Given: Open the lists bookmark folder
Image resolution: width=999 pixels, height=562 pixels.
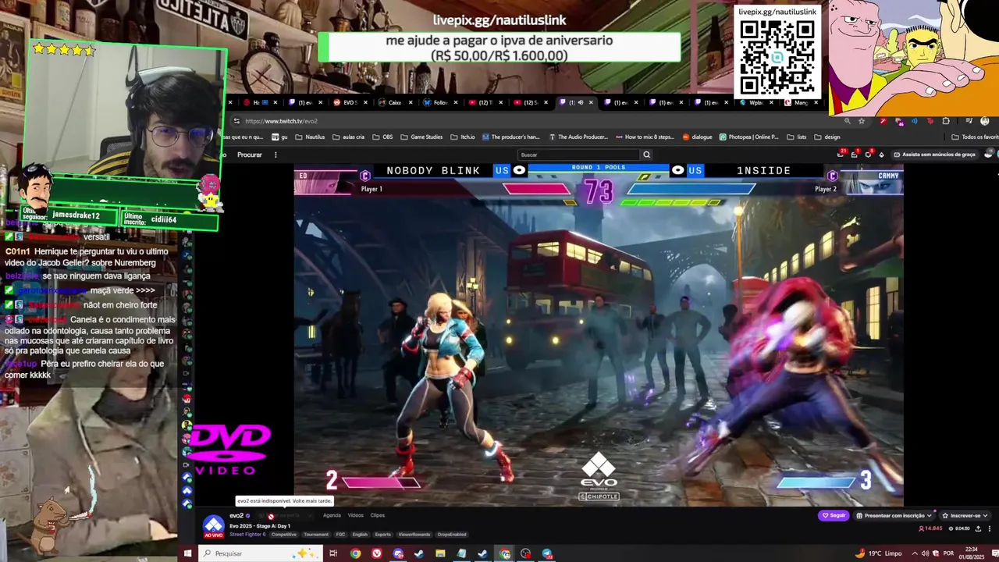Looking at the screenshot, I should point(797,137).
